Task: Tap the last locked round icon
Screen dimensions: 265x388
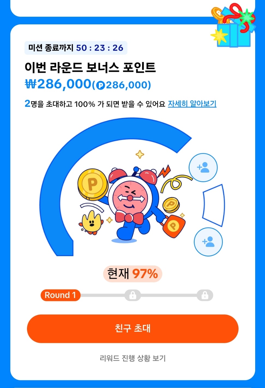Action: coord(205,295)
